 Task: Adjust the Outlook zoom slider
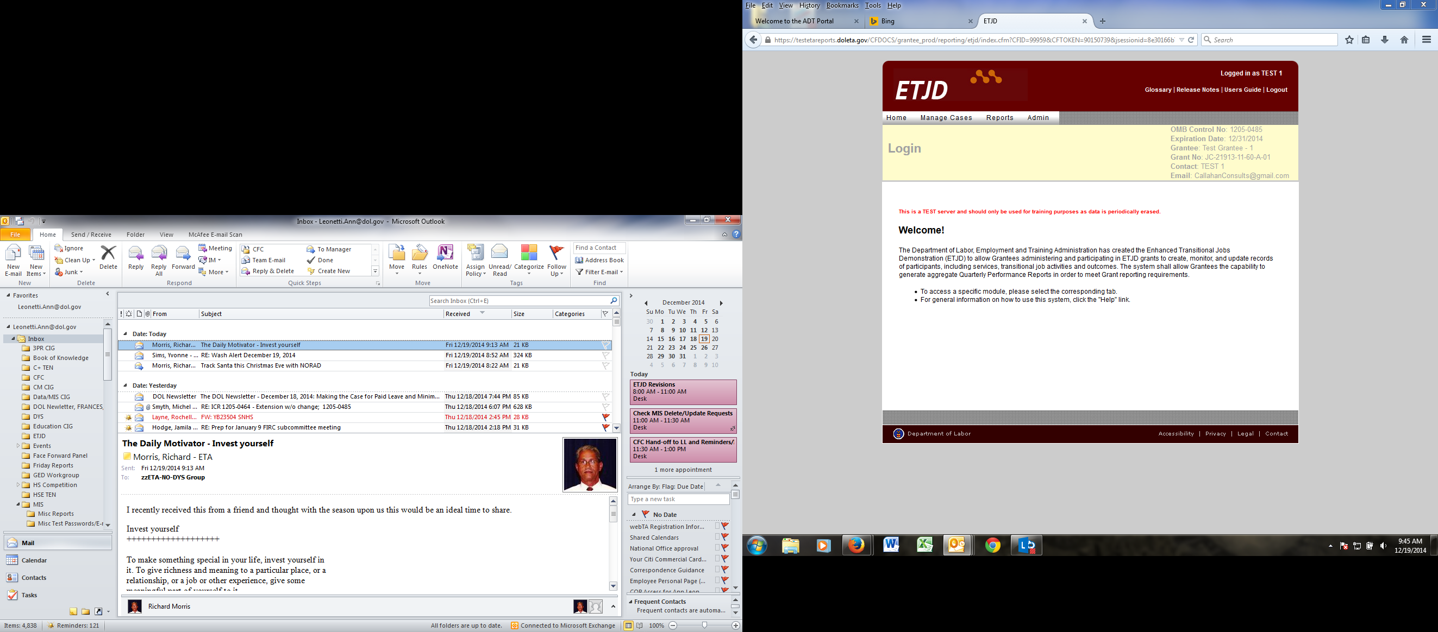[704, 626]
